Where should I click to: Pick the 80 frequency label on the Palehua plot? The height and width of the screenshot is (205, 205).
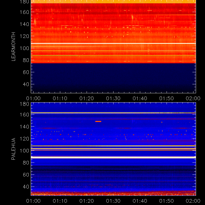26,163
